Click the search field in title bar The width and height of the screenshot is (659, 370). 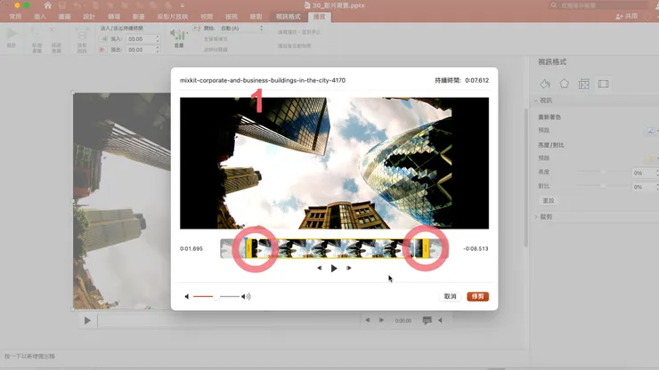599,5
